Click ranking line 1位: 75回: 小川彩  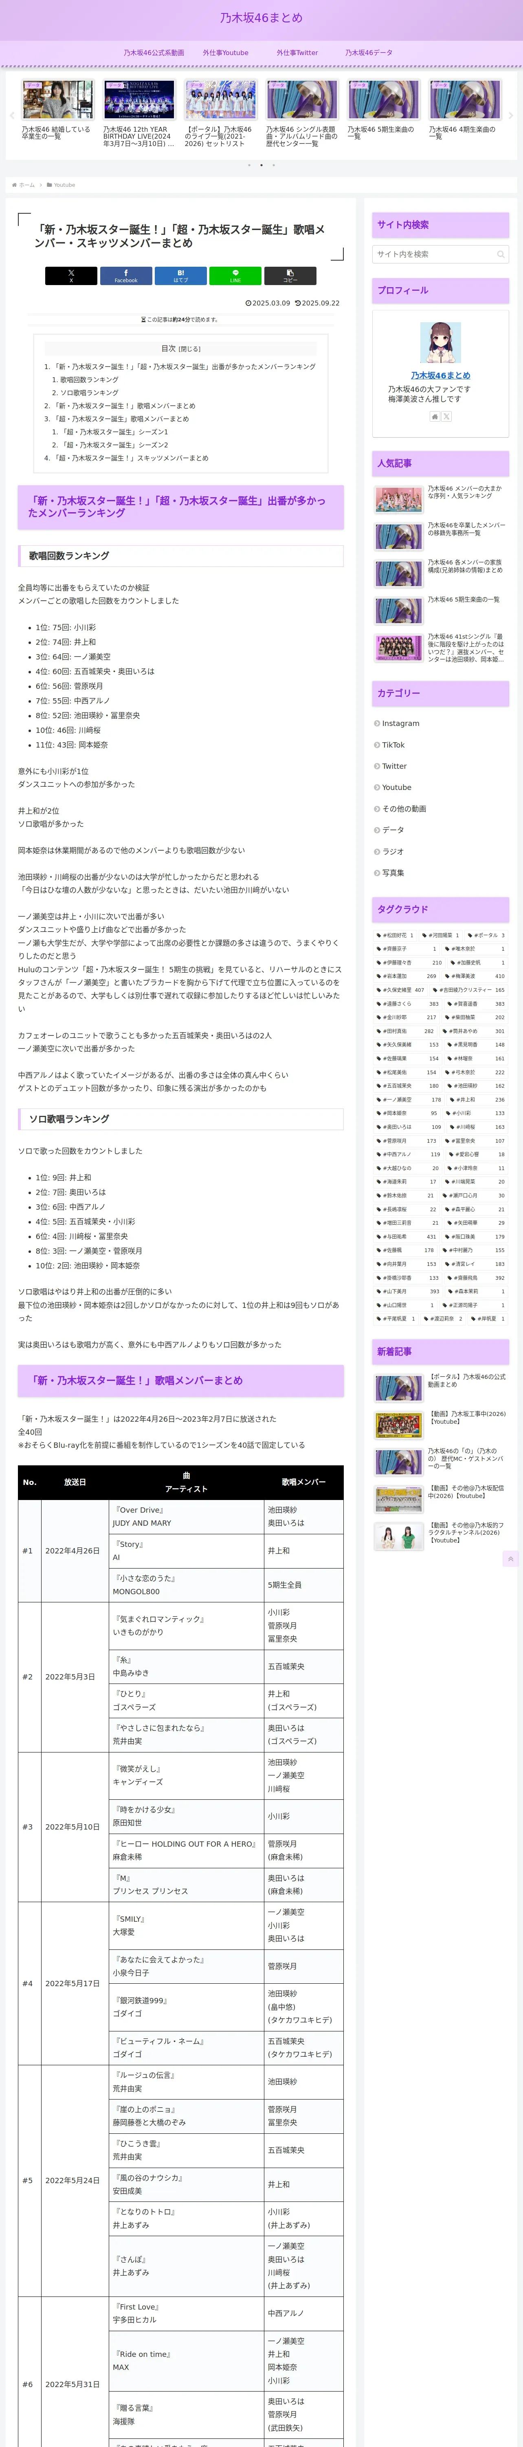[66, 628]
